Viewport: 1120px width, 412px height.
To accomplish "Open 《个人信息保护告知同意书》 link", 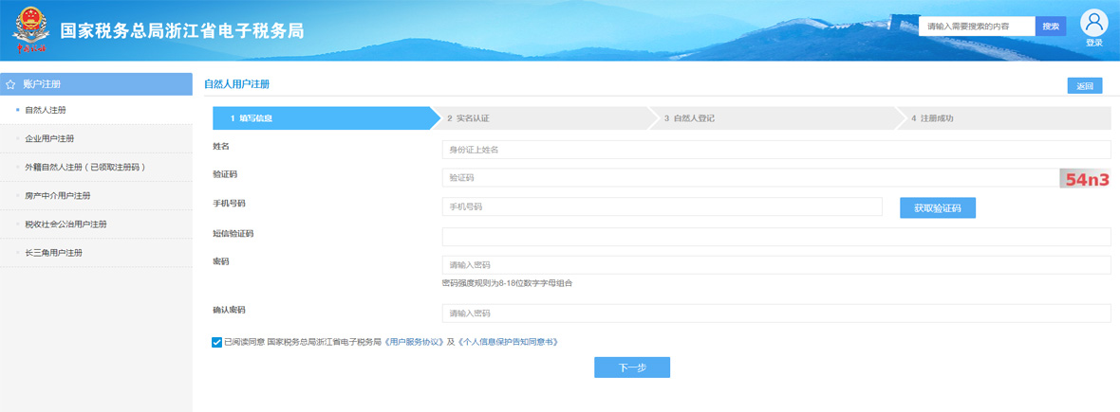I will pyautogui.click(x=507, y=342).
